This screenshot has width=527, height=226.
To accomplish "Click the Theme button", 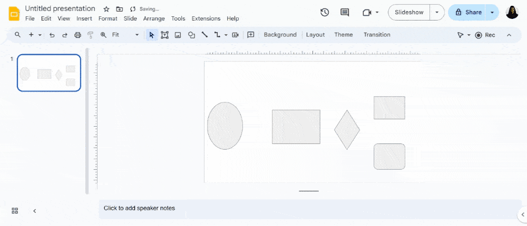I will [x=344, y=35].
